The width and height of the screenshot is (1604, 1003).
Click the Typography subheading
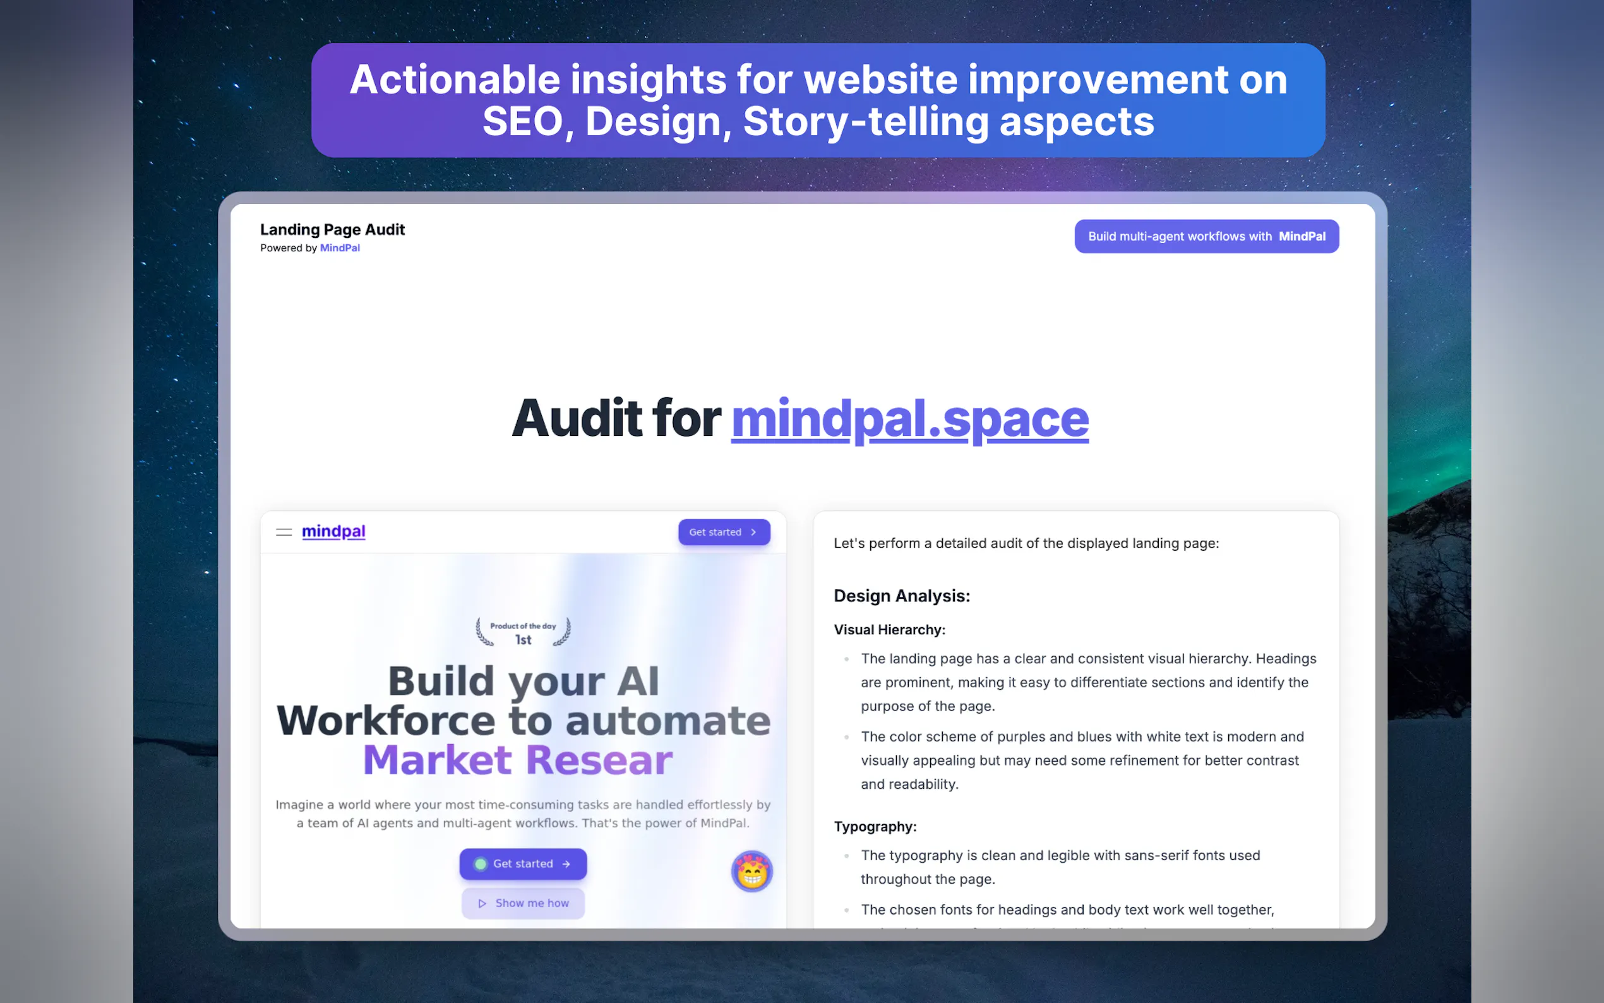(x=875, y=827)
